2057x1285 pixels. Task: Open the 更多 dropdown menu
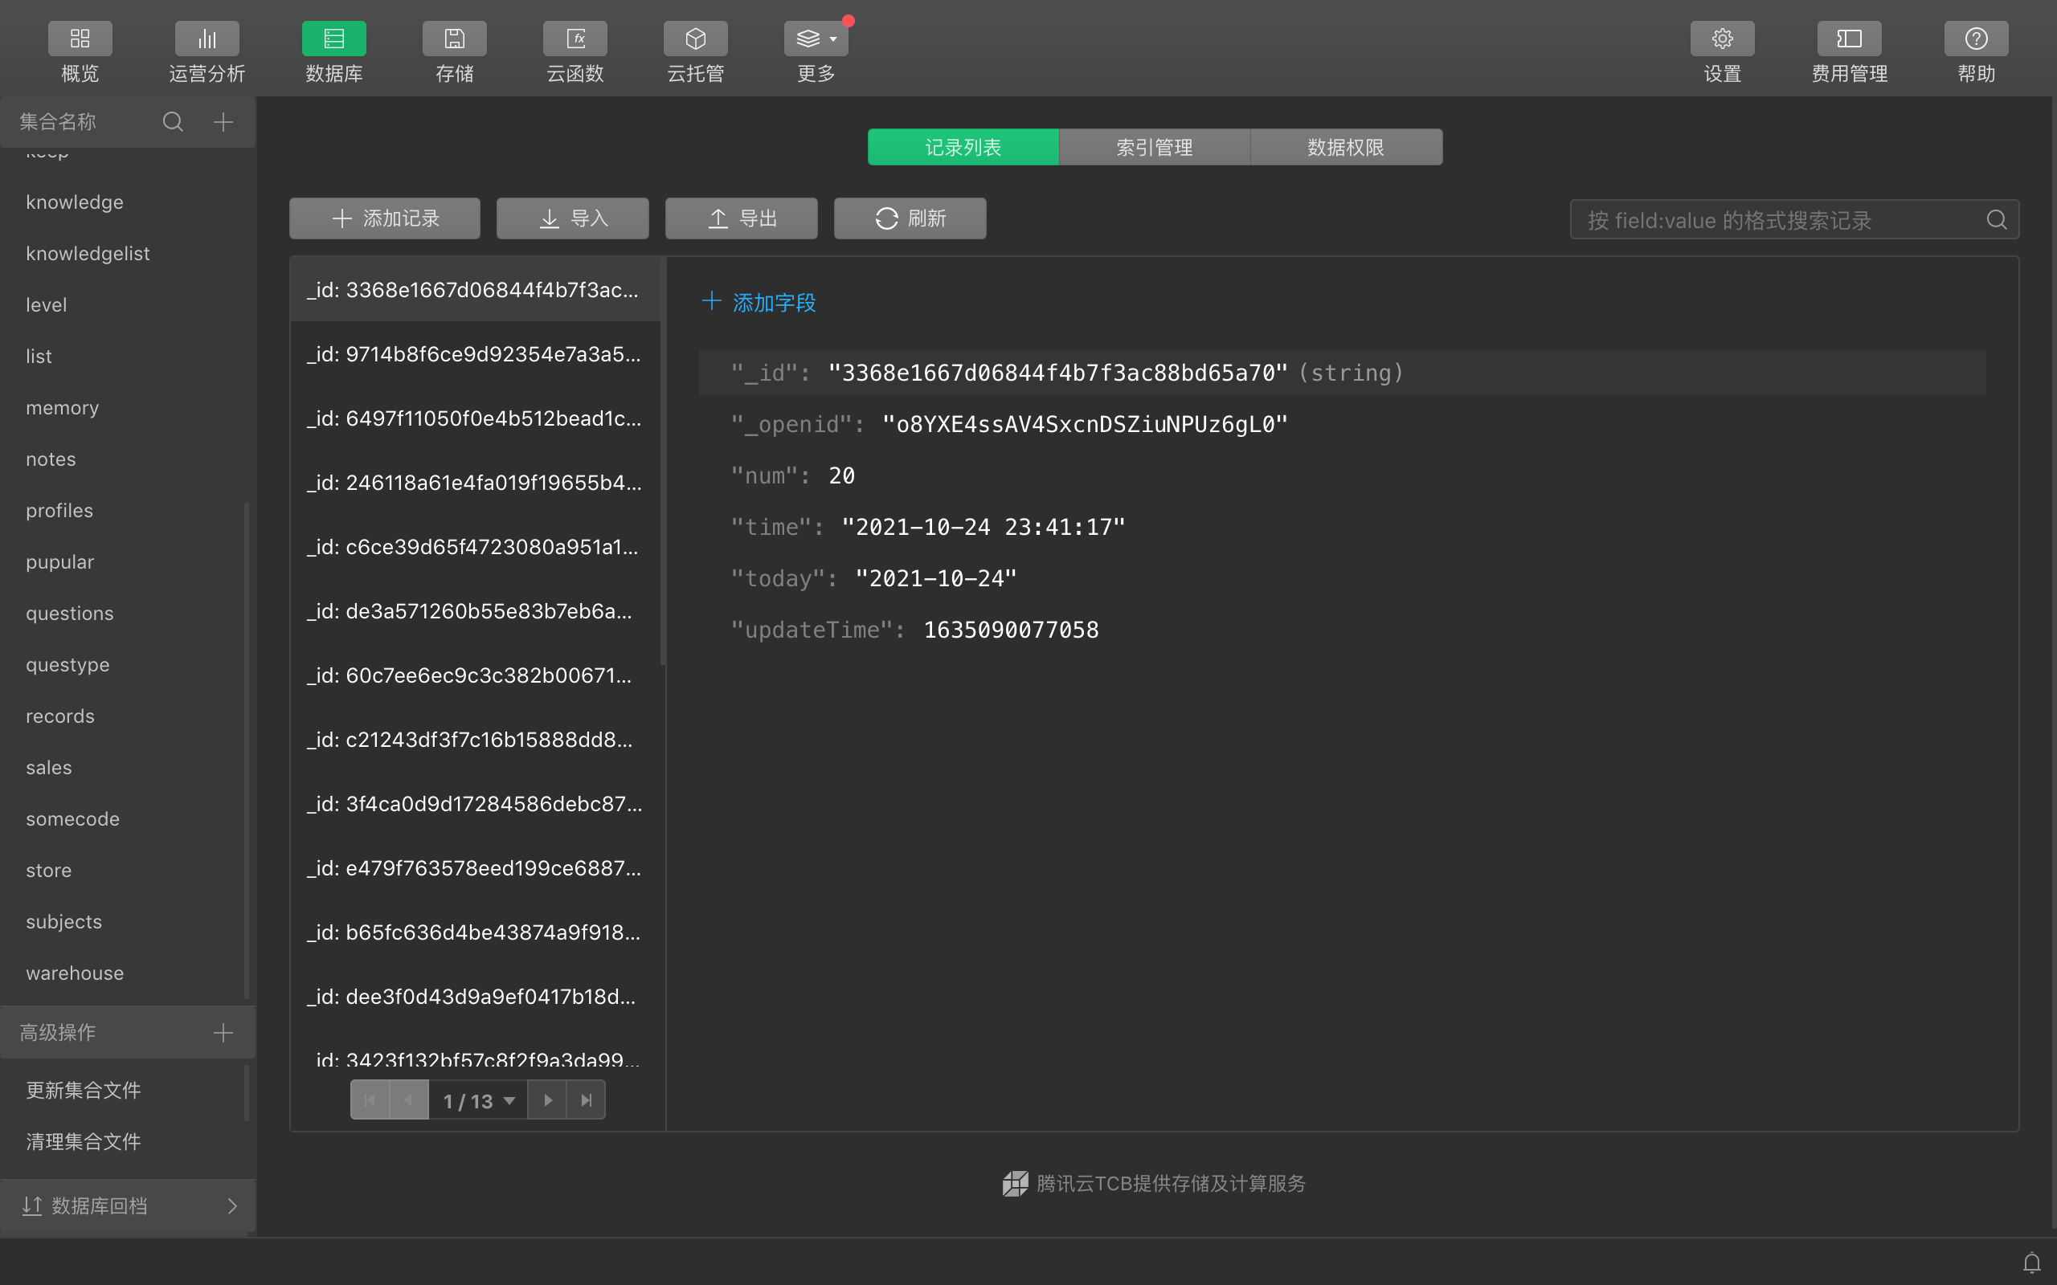click(816, 39)
